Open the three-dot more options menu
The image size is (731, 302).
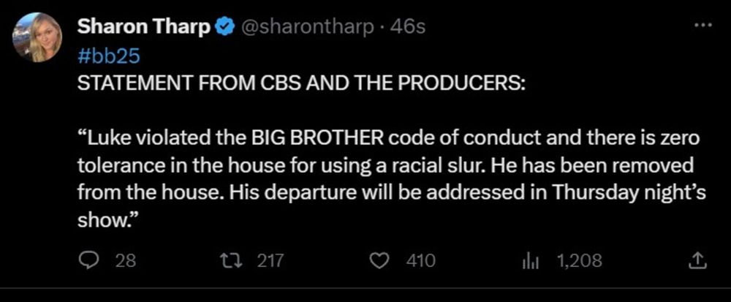coord(702,26)
